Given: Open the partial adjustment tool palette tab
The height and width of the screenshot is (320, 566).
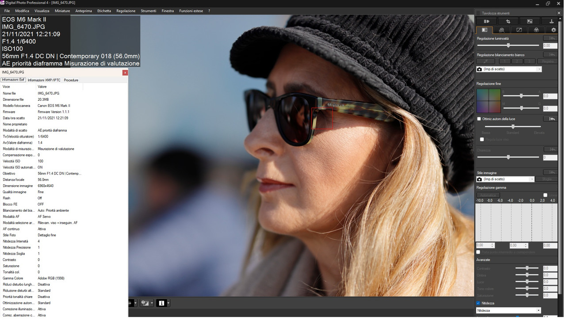Looking at the screenshot, I should 530,21.
